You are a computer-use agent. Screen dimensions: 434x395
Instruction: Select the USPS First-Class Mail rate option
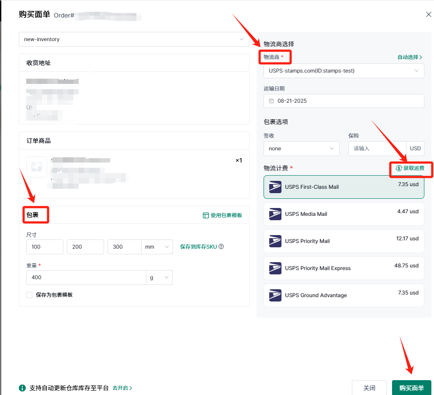(344, 187)
